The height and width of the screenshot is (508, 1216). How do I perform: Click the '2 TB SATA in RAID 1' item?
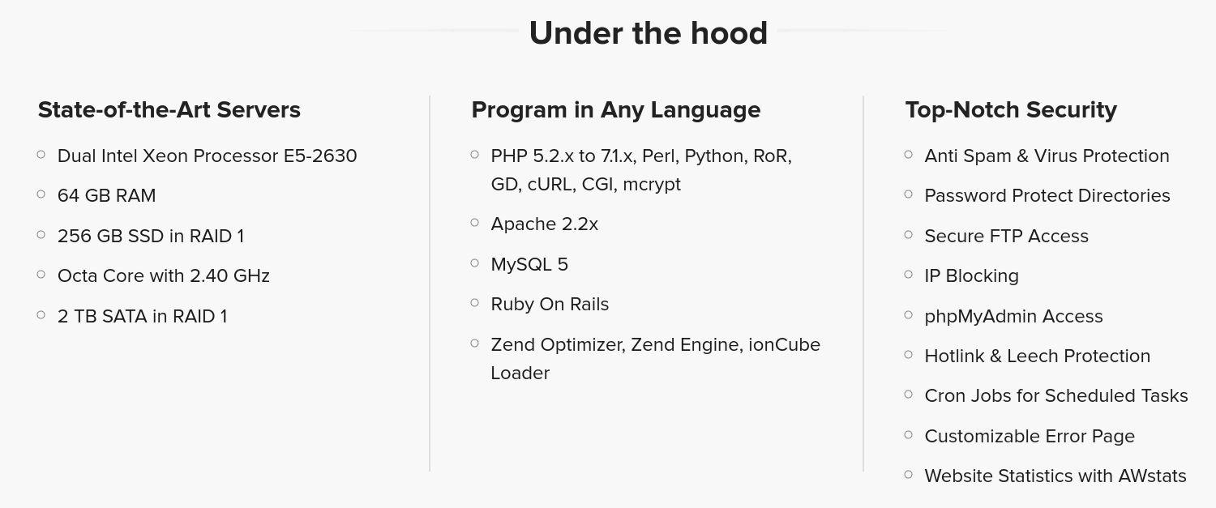[x=143, y=316]
